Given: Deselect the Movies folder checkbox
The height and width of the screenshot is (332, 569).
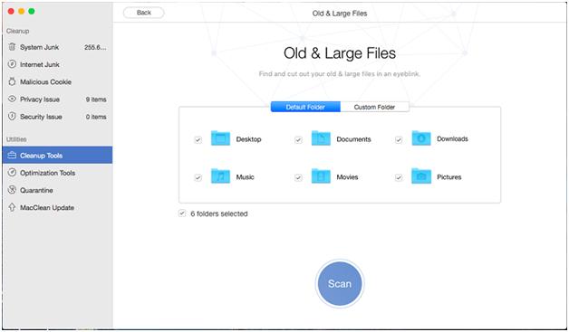Looking at the screenshot, I should [298, 177].
